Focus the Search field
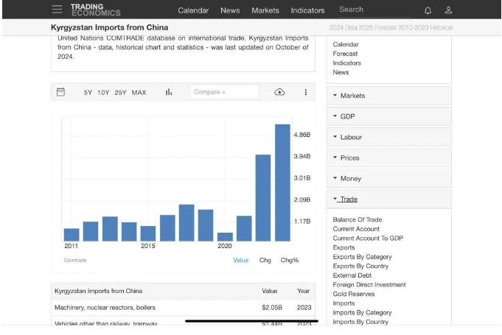 [x=374, y=10]
